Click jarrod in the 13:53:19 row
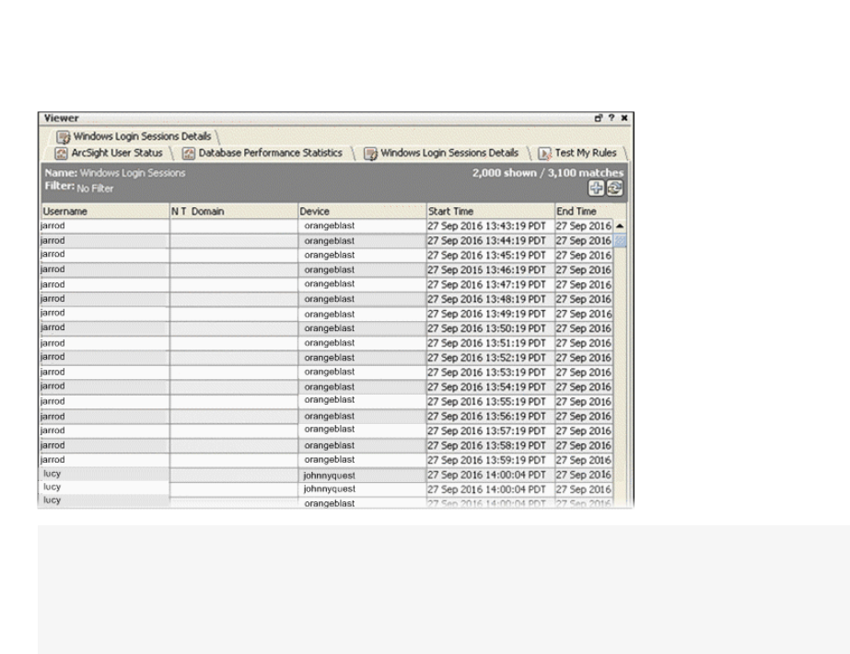 point(52,372)
